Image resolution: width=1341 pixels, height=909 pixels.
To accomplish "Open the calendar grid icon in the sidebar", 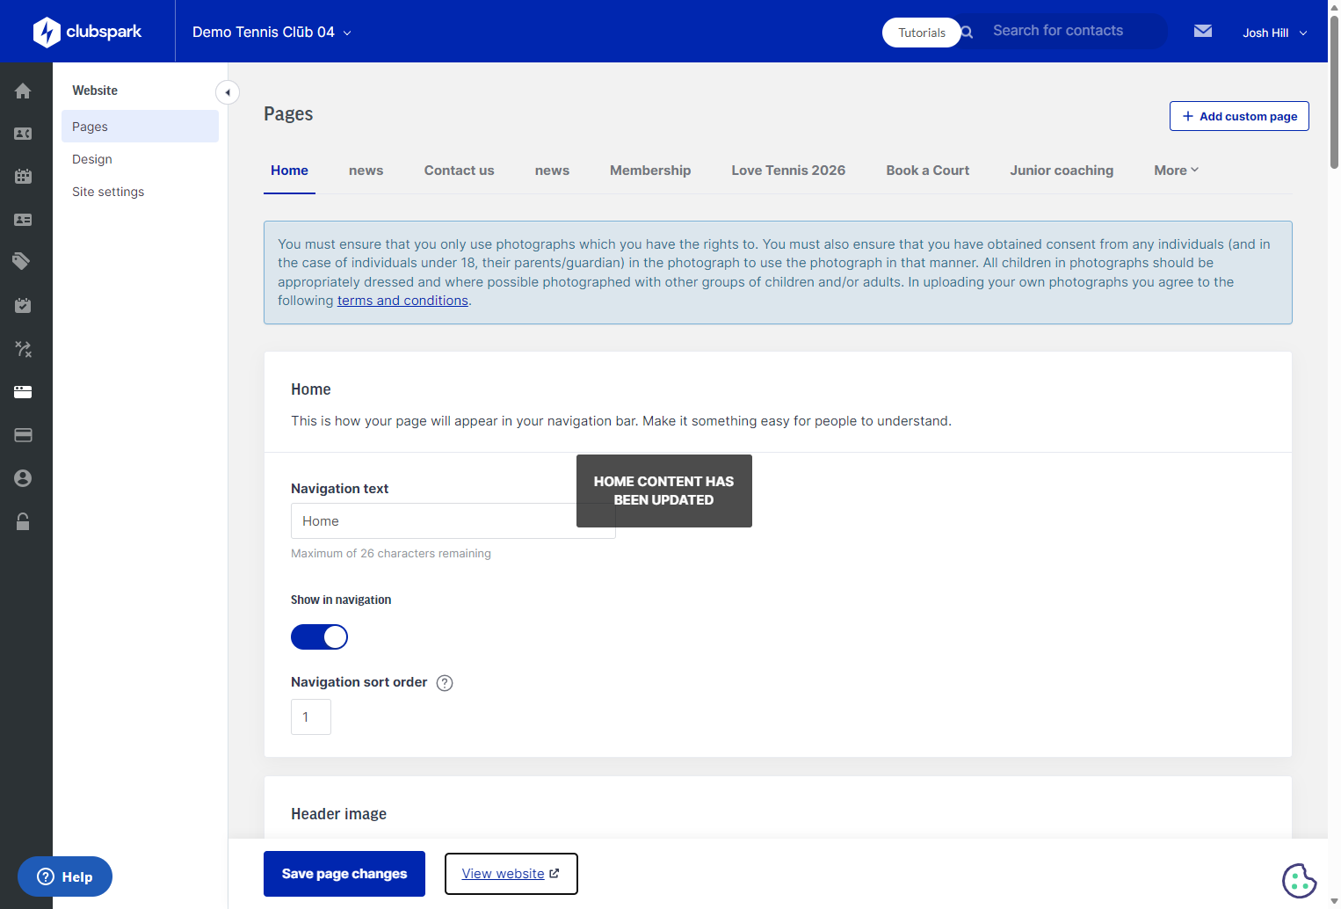I will 23,176.
